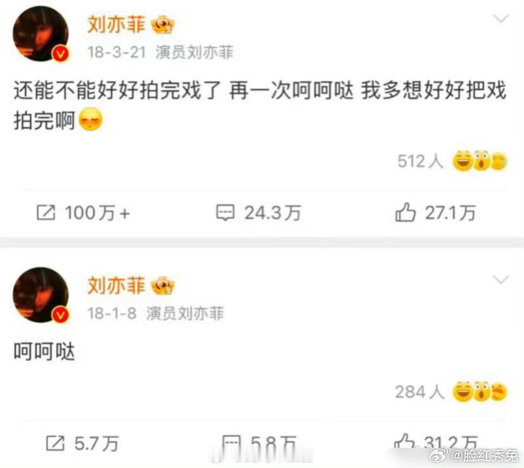Open comments on the 呵呵哒 post
Viewport: 524px width, 468px height.
[231, 443]
